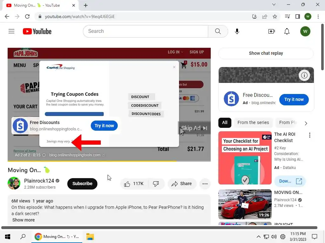Skip the ad
Screen dimensions: 325x243
point(194,128)
